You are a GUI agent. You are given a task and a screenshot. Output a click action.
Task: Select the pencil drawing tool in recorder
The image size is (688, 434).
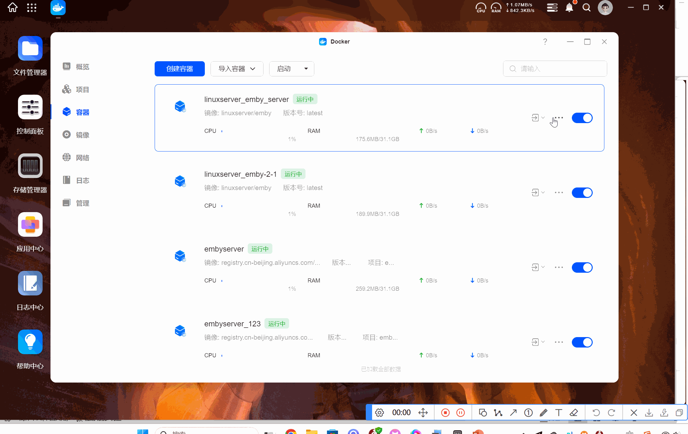(x=543, y=413)
